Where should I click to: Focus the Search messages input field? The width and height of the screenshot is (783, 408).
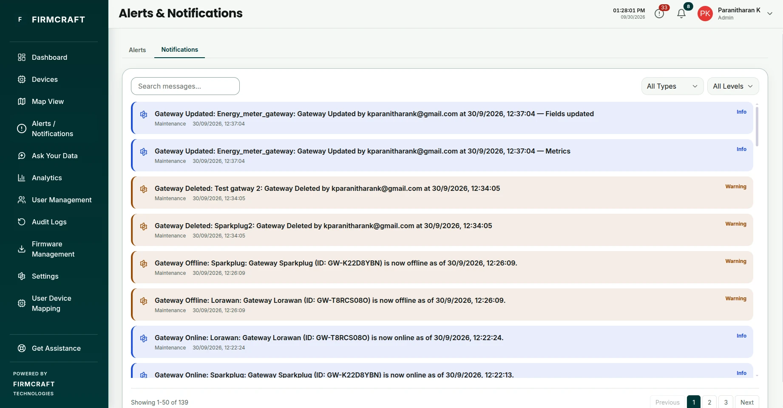coord(185,86)
